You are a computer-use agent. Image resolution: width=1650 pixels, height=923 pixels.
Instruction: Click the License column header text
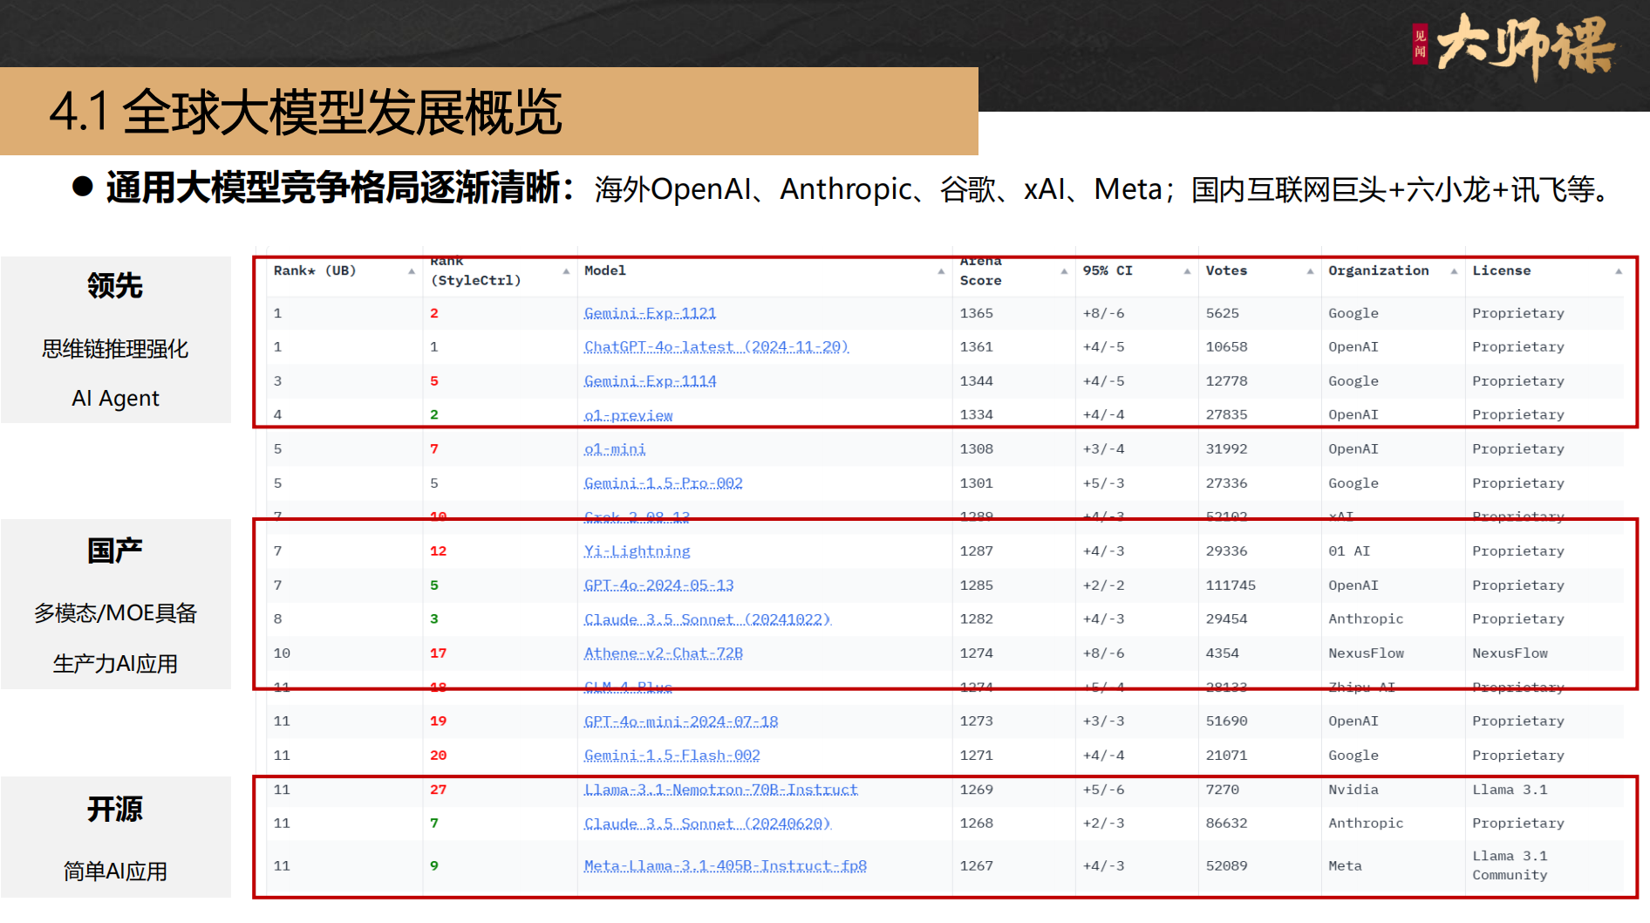[x=1501, y=271]
